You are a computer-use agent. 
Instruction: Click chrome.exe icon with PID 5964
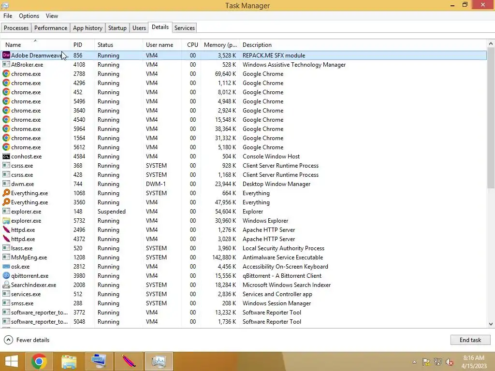tap(6, 128)
